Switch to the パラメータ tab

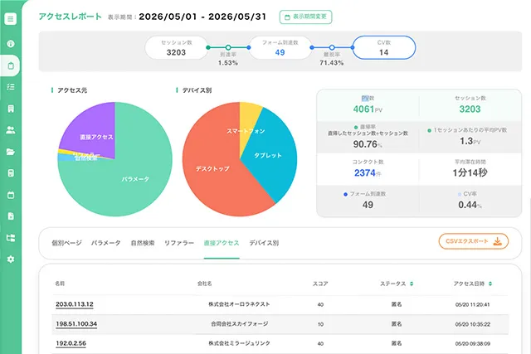pos(105,243)
